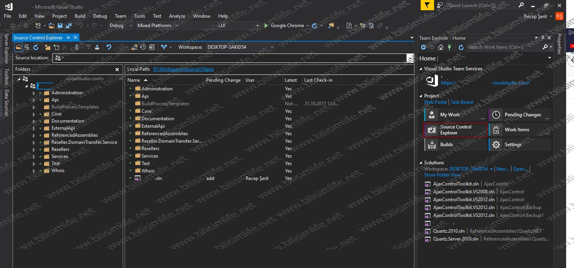Click the search magnifier in Search Work Items
This screenshot has width=574, height=268.
pos(545,47)
